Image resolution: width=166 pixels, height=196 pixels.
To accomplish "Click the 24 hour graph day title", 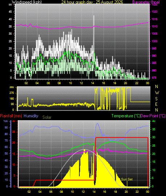I will [x=92, y=2].
